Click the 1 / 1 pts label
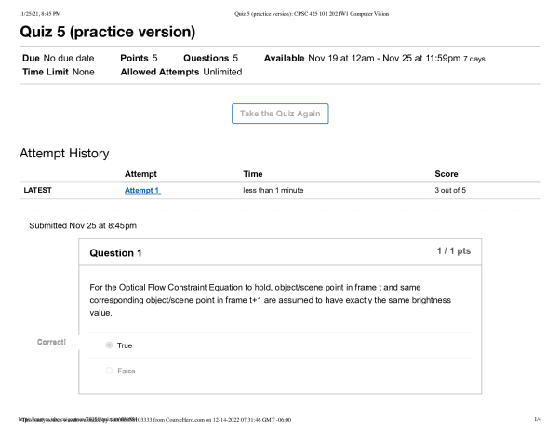Screen dimensions: 560x433 453,252
